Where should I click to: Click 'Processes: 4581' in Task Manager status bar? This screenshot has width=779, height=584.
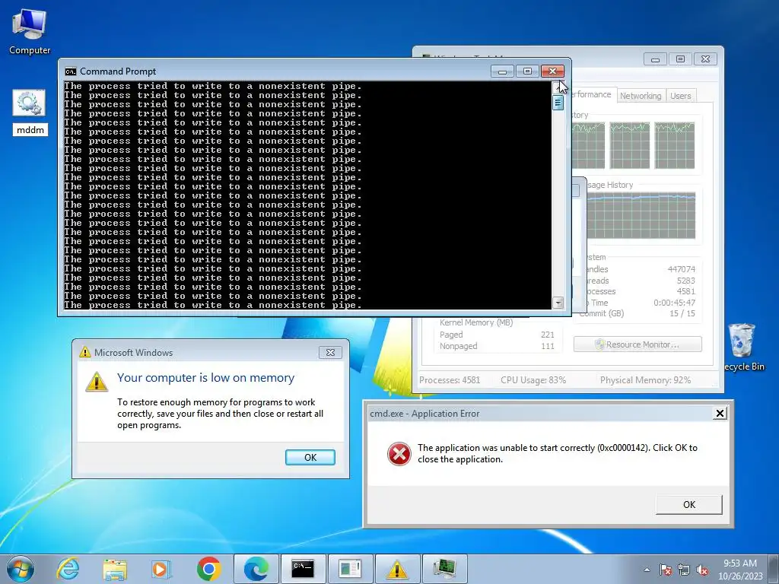(x=450, y=380)
